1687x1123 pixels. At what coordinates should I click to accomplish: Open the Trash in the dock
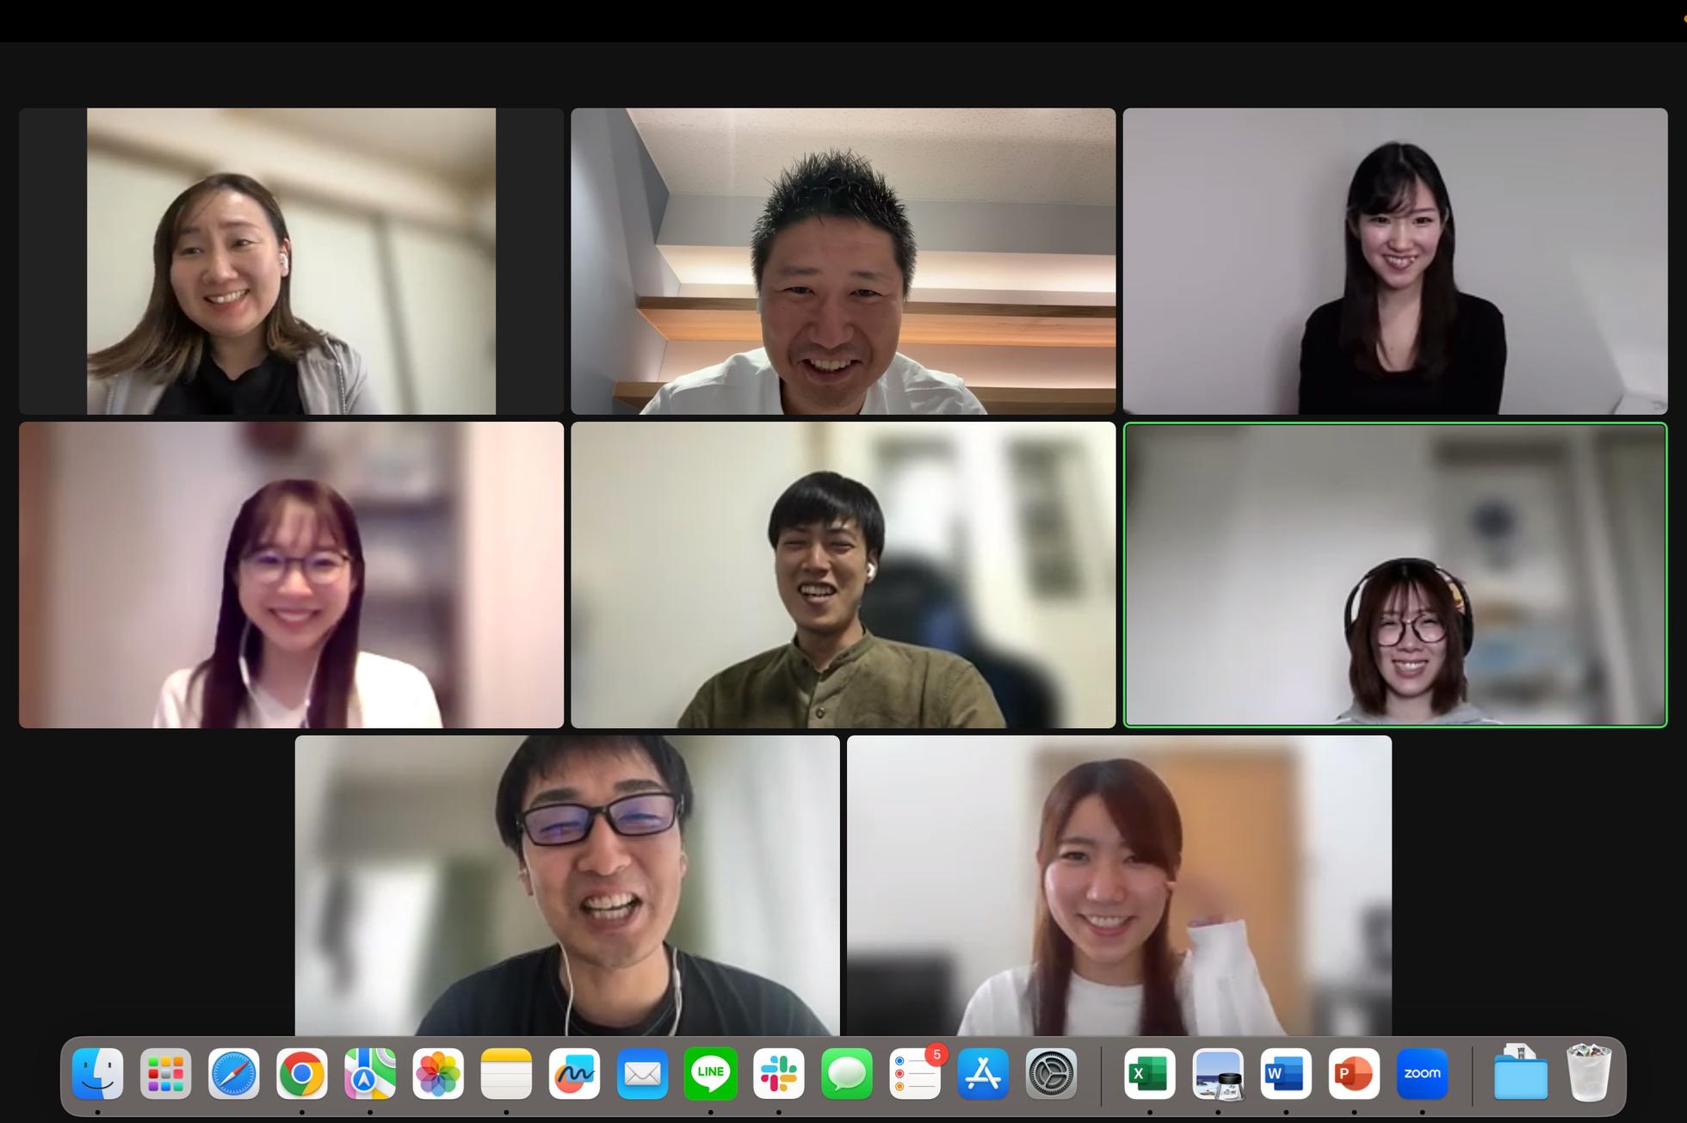pyautogui.click(x=1588, y=1073)
